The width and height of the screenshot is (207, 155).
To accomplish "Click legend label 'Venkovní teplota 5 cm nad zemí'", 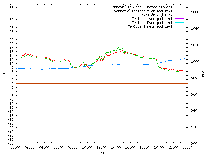I will click(x=143, y=11).
